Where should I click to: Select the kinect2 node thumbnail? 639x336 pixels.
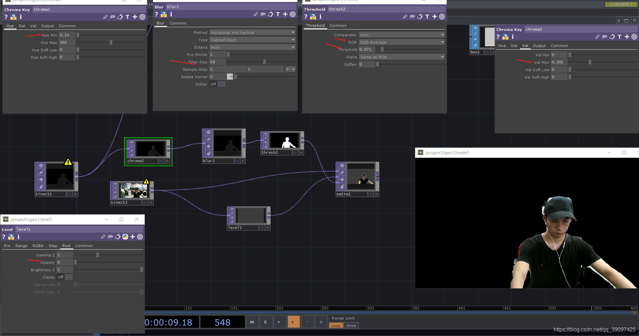click(x=134, y=190)
